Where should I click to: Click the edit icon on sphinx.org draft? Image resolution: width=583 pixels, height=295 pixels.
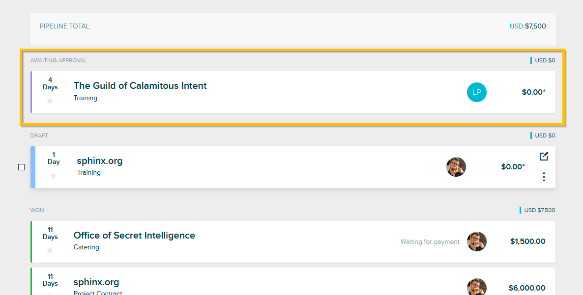[544, 157]
